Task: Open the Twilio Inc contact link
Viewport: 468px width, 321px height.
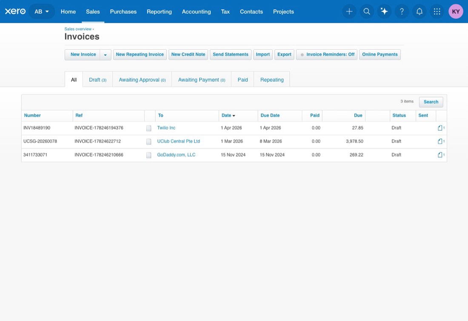Action: tap(166, 128)
